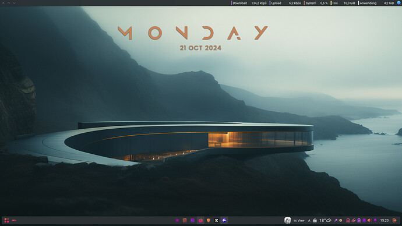Click the grey package updates tray icon

coord(315,220)
